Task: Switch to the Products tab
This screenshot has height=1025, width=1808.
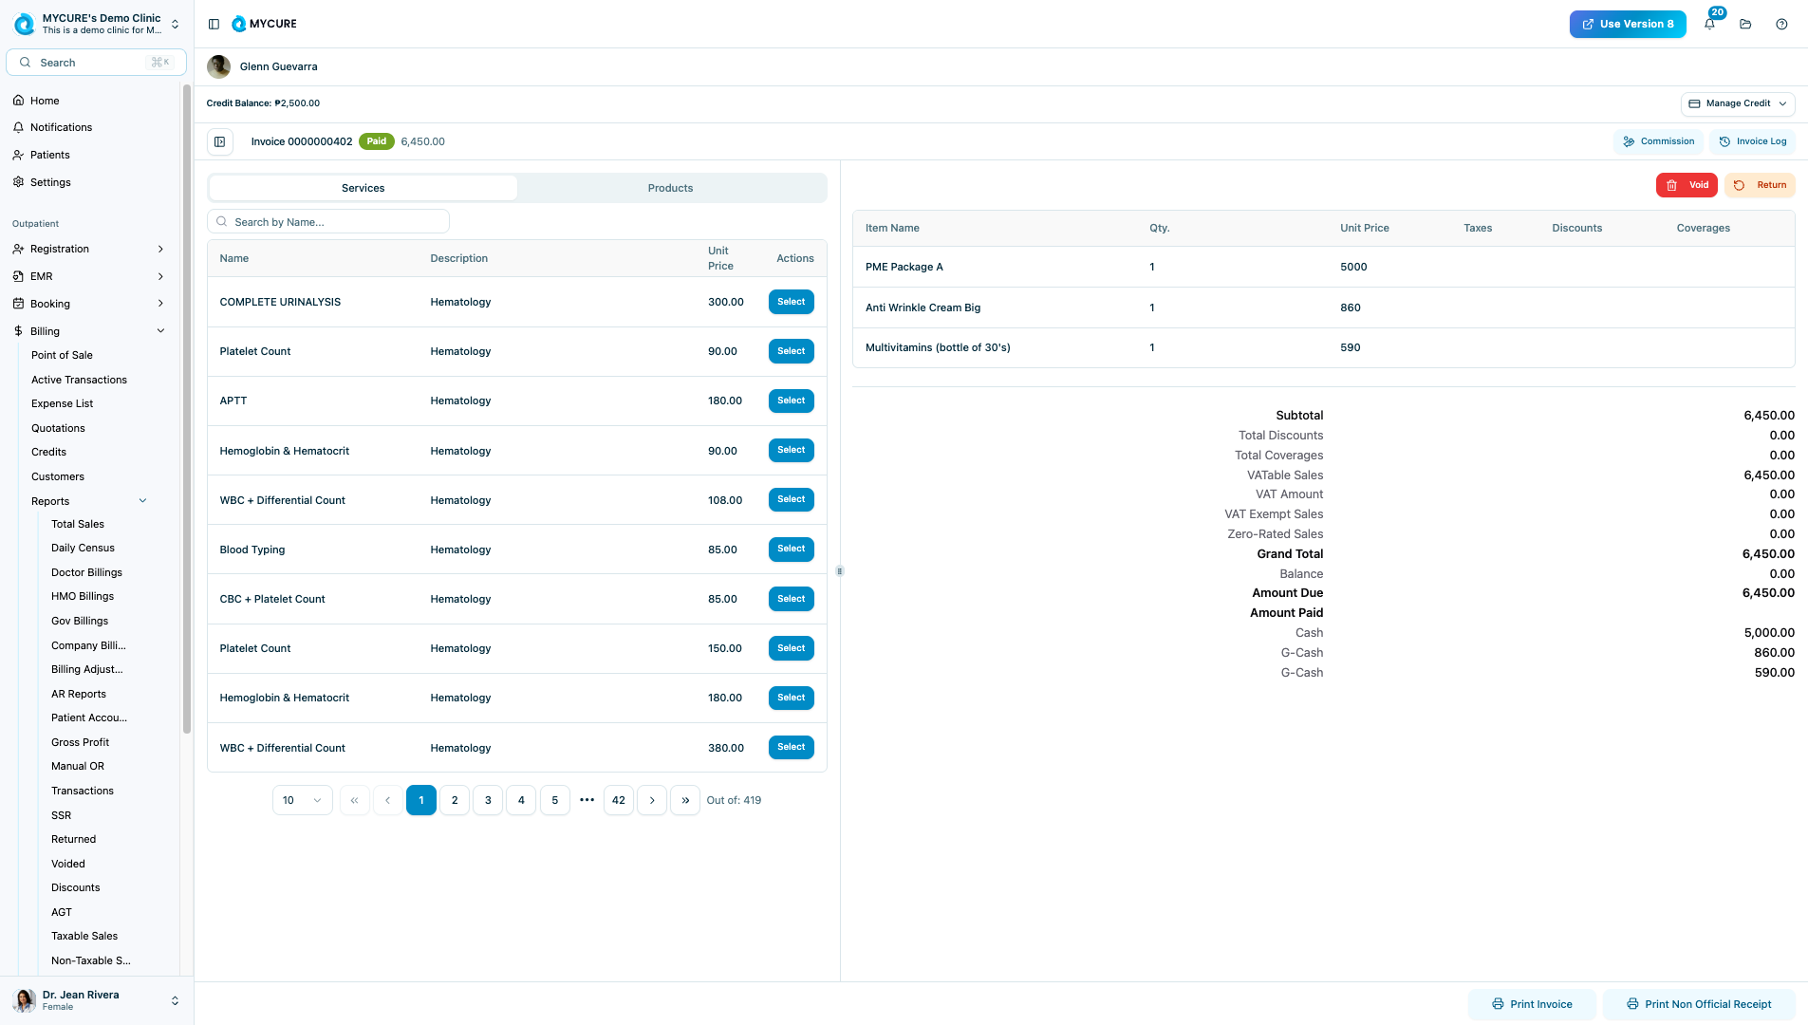Action: (670, 188)
